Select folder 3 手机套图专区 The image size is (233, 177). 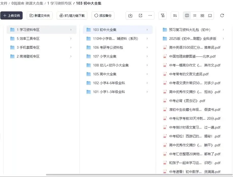(x=41, y=47)
